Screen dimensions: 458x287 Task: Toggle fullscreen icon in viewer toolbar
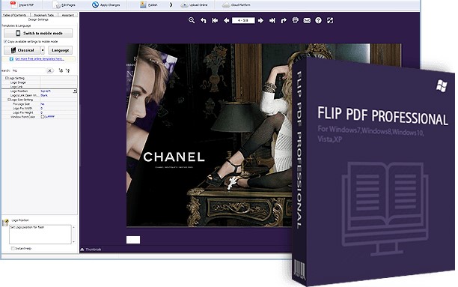(x=330, y=20)
